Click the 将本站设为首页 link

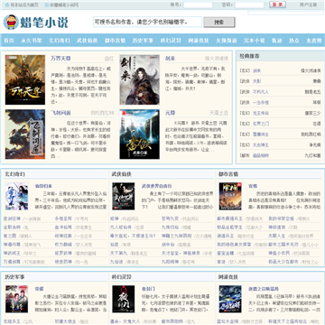24,5
